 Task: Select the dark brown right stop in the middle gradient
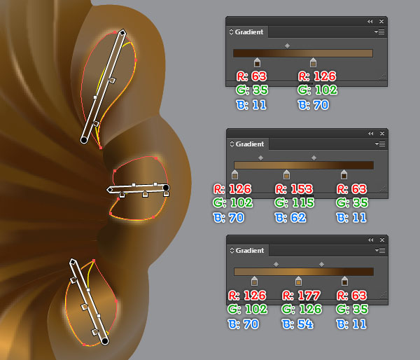point(344,175)
